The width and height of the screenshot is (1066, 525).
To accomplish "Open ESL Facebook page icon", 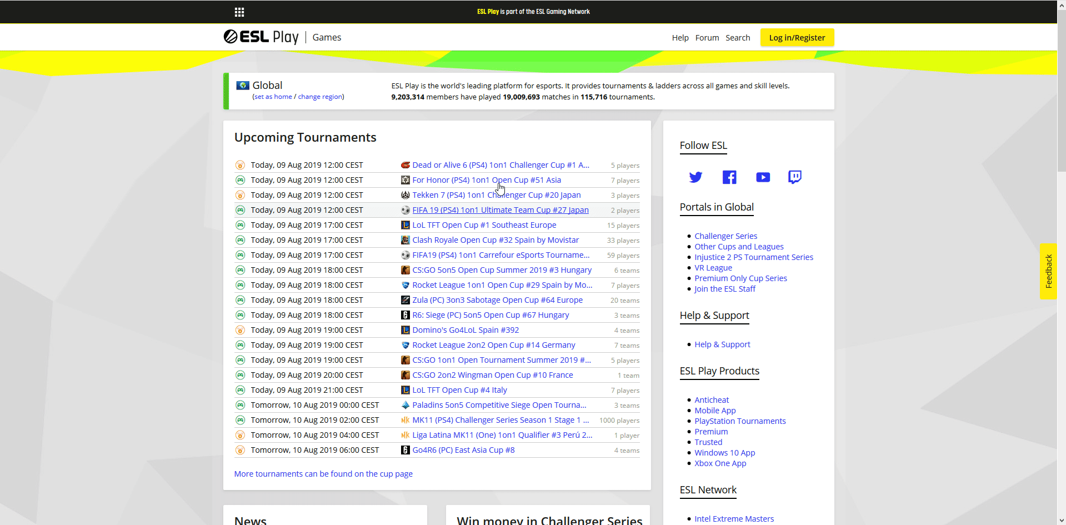I will pos(729,177).
